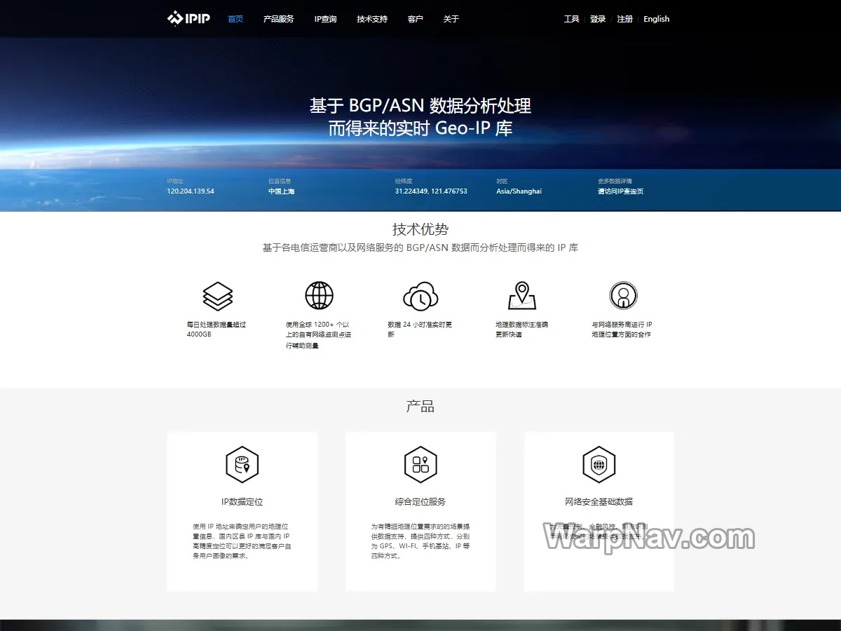Open the 综合定位服务 product card title

pyautogui.click(x=420, y=501)
